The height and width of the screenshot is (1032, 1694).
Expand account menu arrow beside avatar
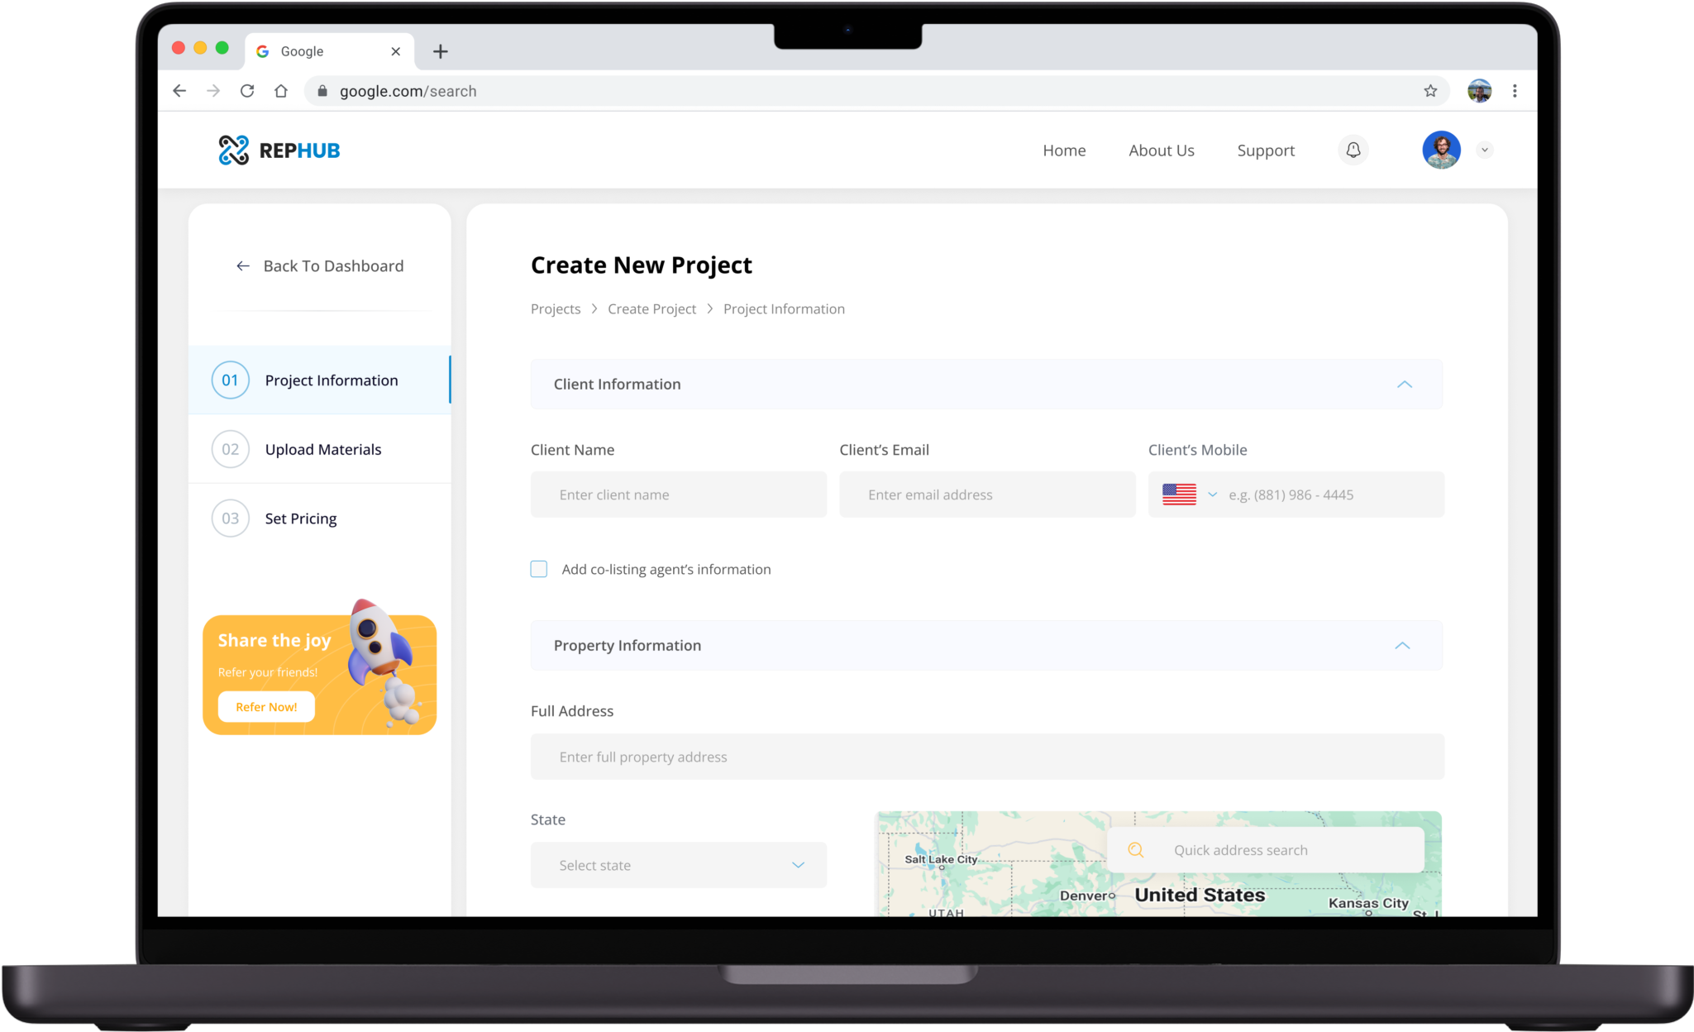point(1485,150)
